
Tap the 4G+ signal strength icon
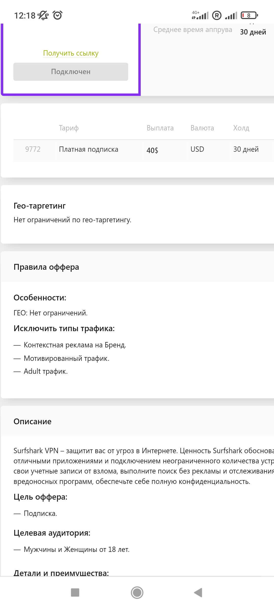(x=200, y=15)
